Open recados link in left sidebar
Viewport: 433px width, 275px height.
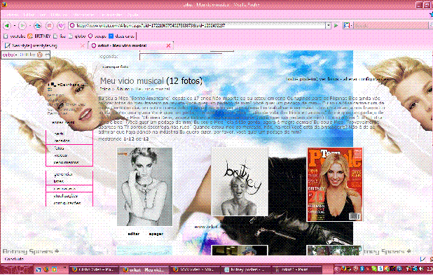pyautogui.click(x=62, y=141)
